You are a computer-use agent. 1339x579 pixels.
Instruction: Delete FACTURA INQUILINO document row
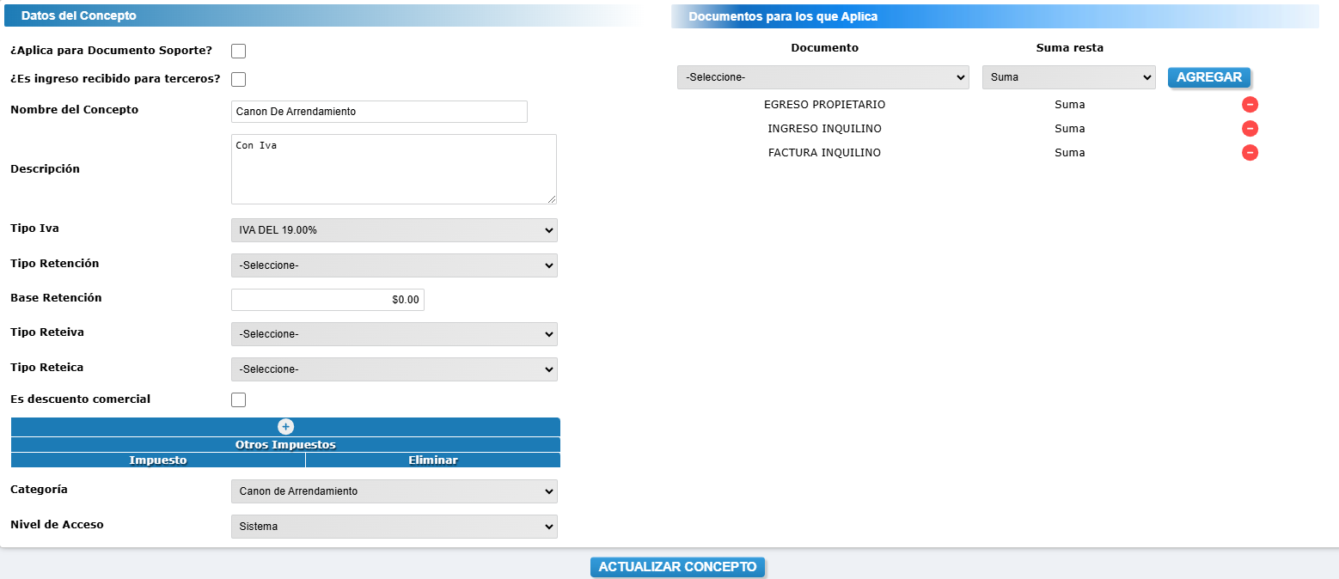[1250, 153]
